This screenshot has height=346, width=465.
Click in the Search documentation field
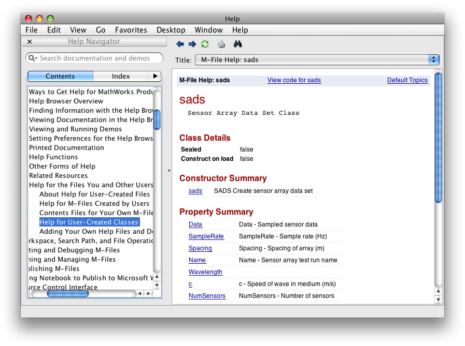[98, 58]
